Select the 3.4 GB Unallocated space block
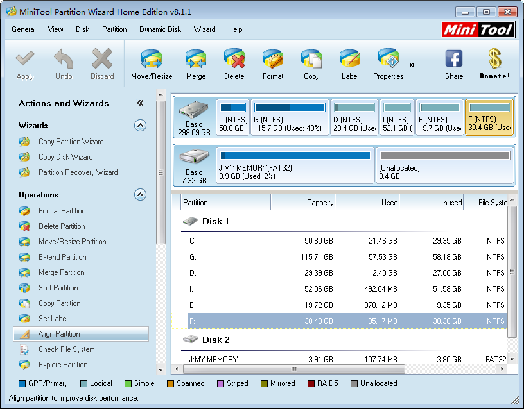 tap(445, 165)
